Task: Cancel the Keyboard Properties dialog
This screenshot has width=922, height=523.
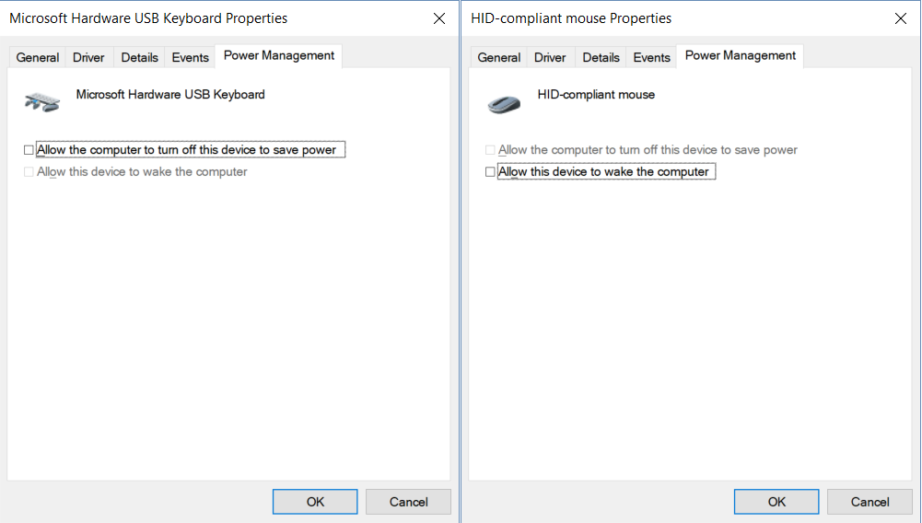Action: click(409, 502)
